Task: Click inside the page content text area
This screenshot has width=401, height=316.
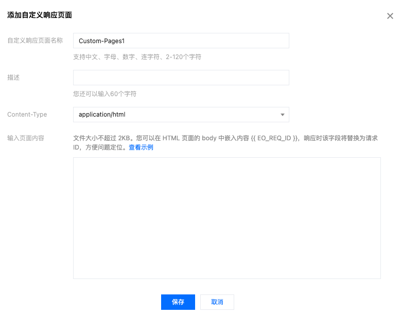Action: [227, 218]
